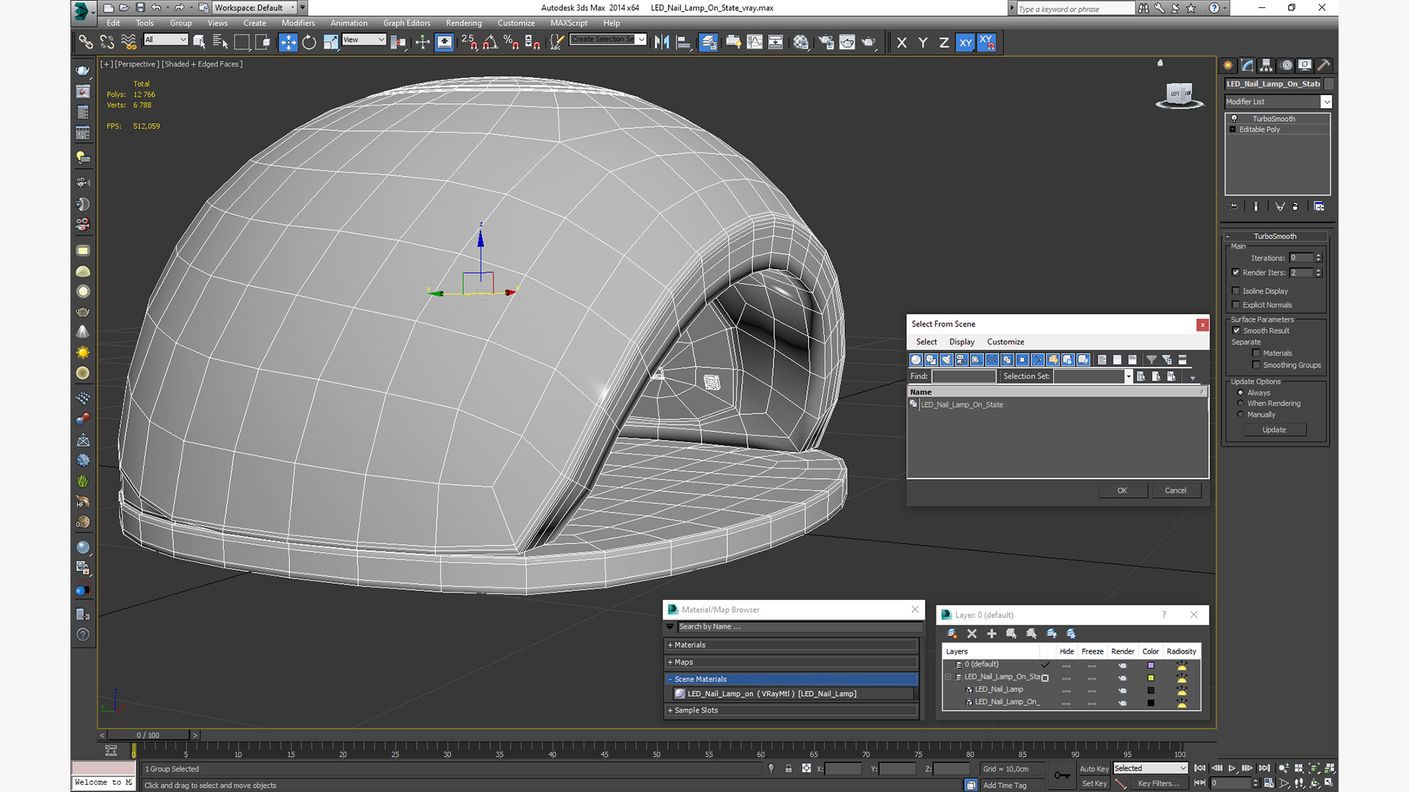Restrict movement to the X axis
This screenshot has height=792, width=1409.
click(x=902, y=43)
